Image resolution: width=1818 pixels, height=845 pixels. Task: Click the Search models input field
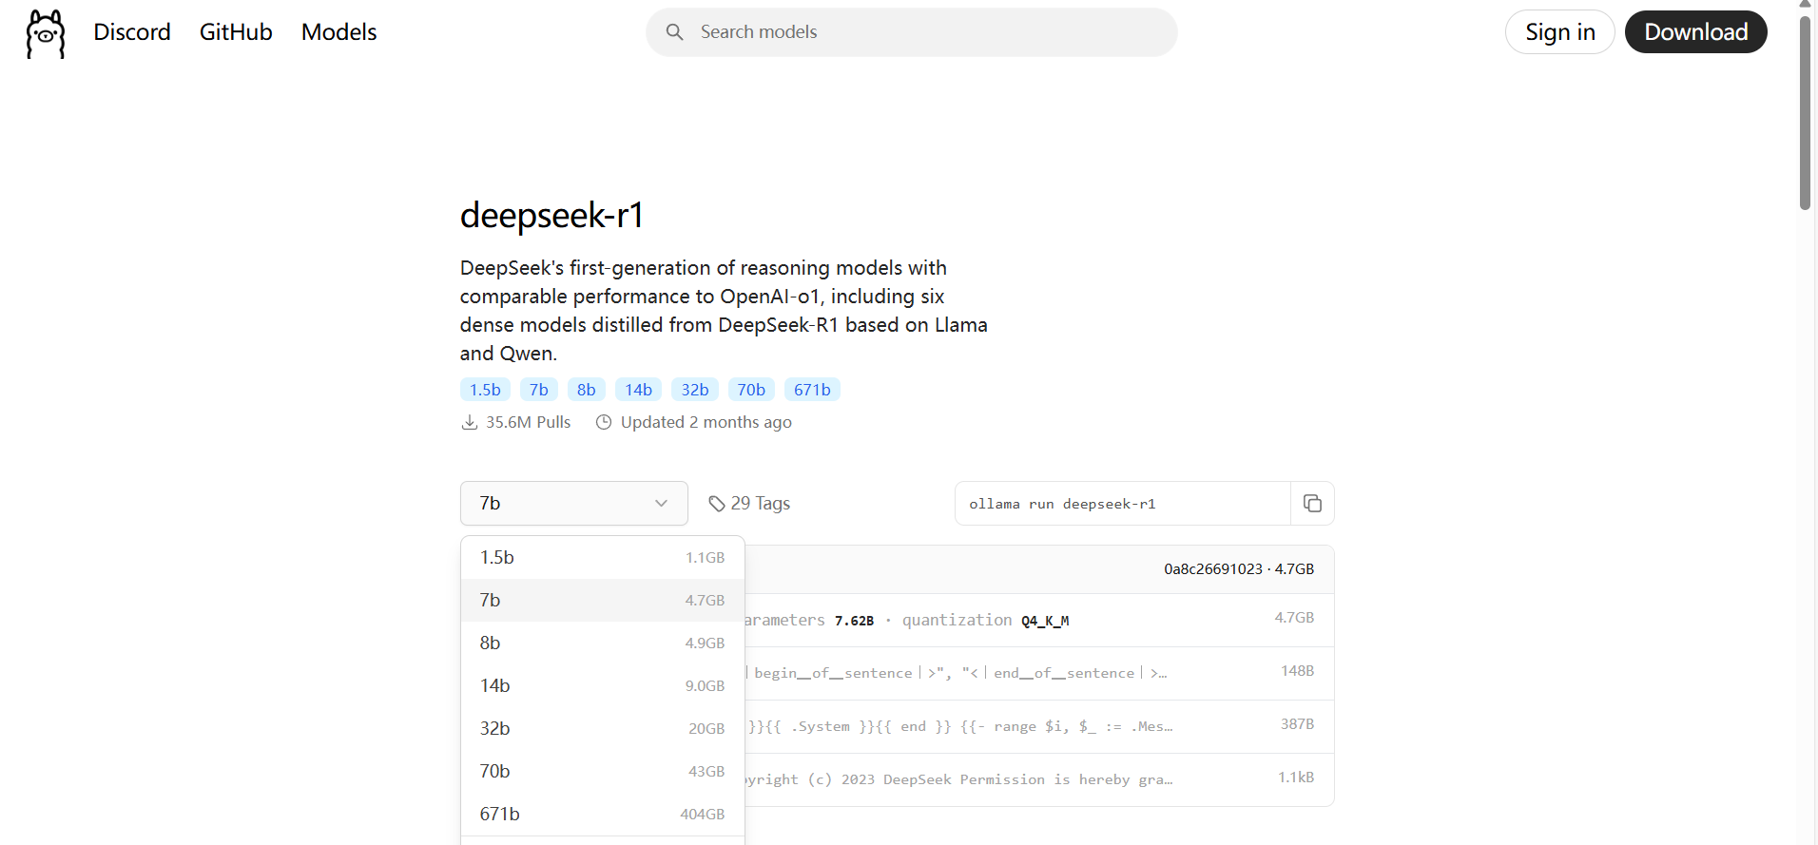point(911,31)
